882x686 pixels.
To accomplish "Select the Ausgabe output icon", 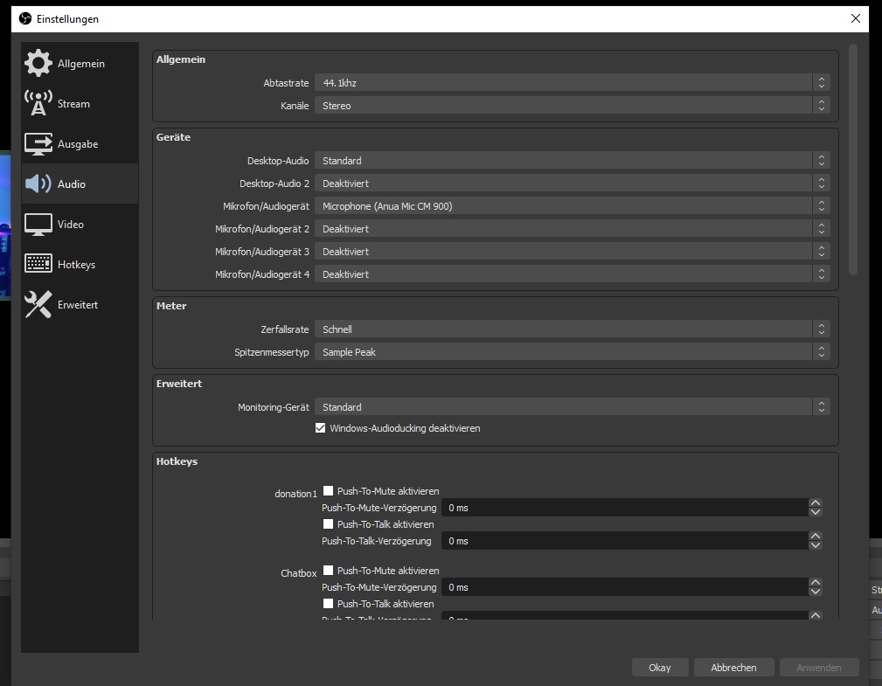I will 38,143.
